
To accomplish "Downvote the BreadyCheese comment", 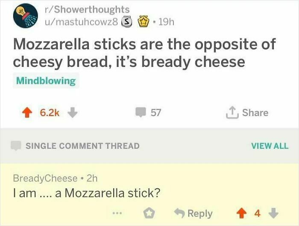I will click(275, 213).
